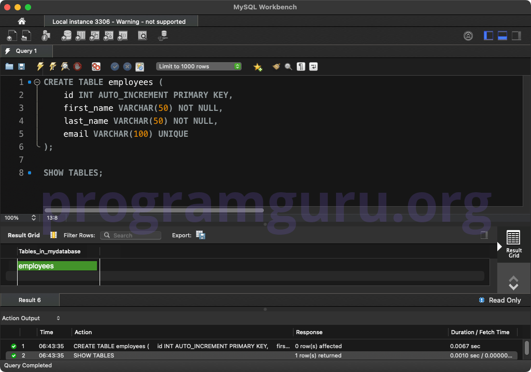
Task: Select the SHOW TABLES action row
Action: tap(261, 355)
